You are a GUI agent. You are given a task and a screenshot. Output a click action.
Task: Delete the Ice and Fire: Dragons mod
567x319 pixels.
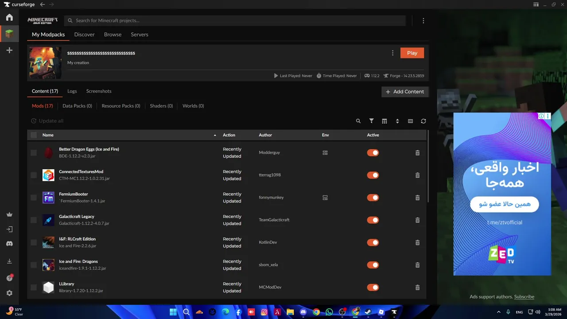pos(417,265)
